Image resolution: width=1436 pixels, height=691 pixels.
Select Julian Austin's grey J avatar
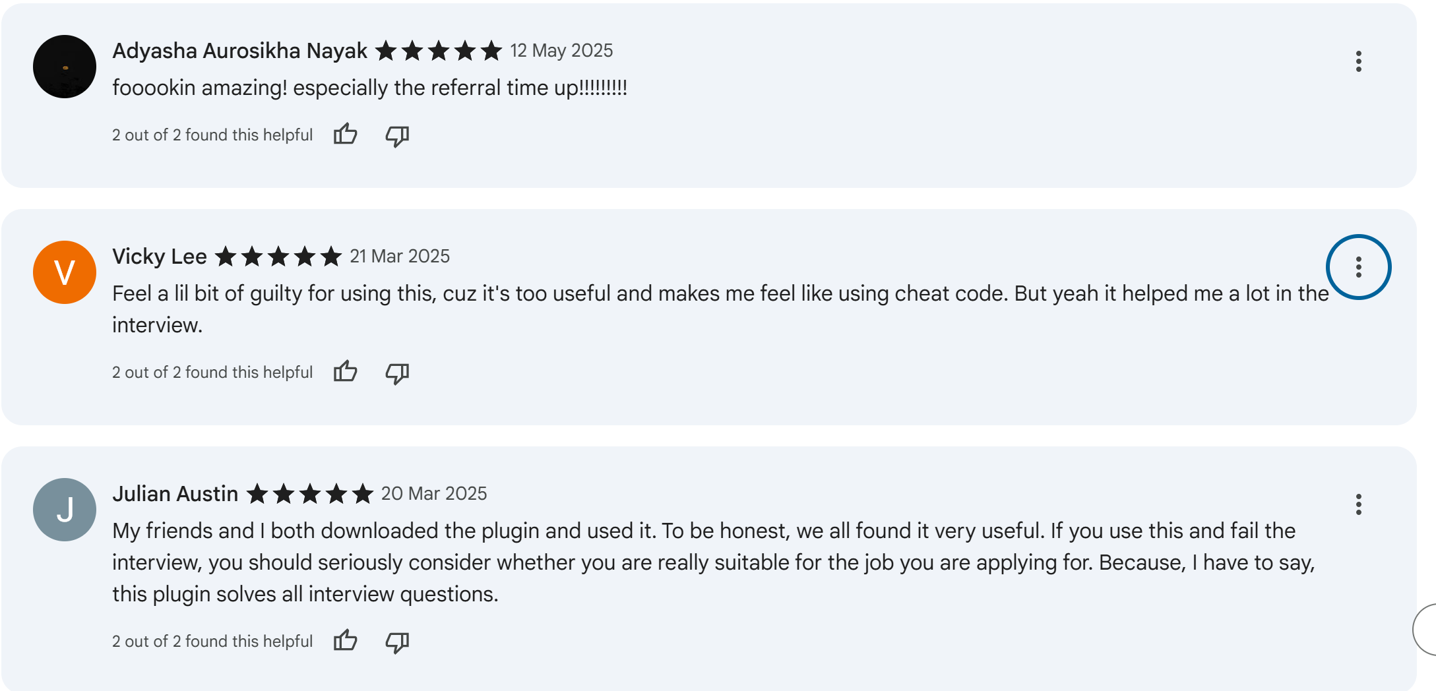point(65,510)
